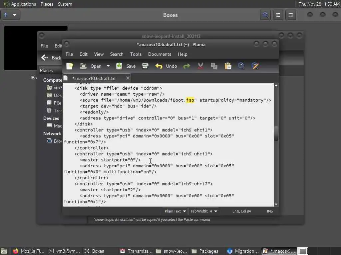Click the Ln 9, Col 84 status entry
The height and width of the screenshot is (255, 341).
coord(241,211)
